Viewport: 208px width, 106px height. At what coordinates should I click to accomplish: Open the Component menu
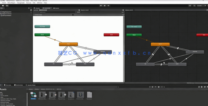tap(21, 3)
